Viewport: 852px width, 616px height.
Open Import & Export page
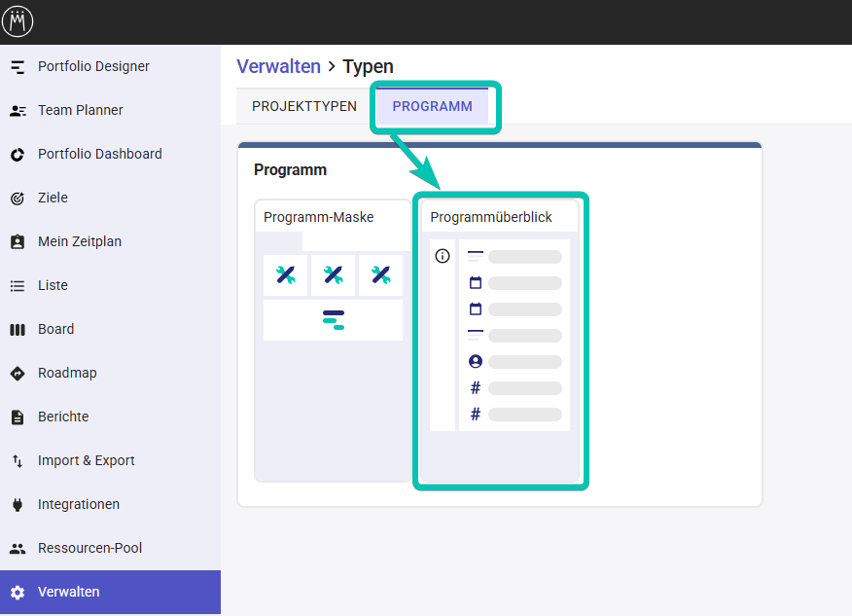click(86, 461)
